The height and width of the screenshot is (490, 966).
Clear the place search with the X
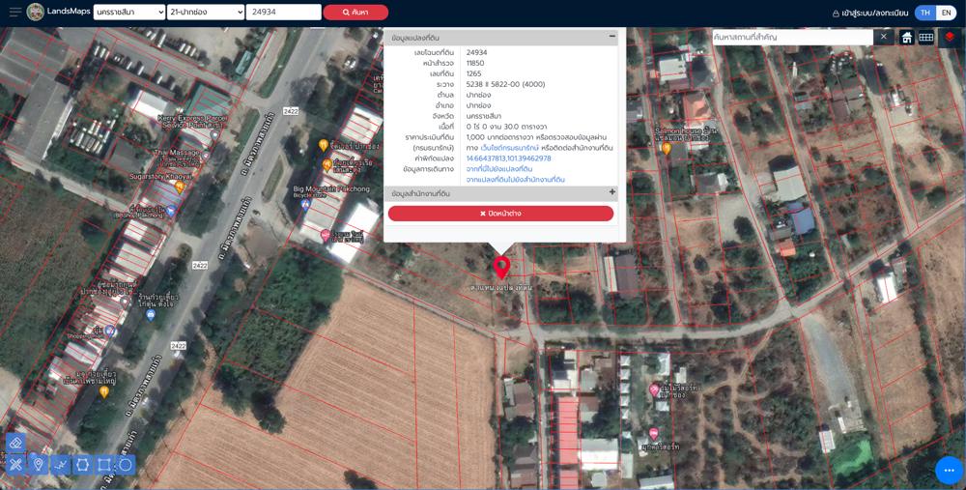click(x=883, y=37)
